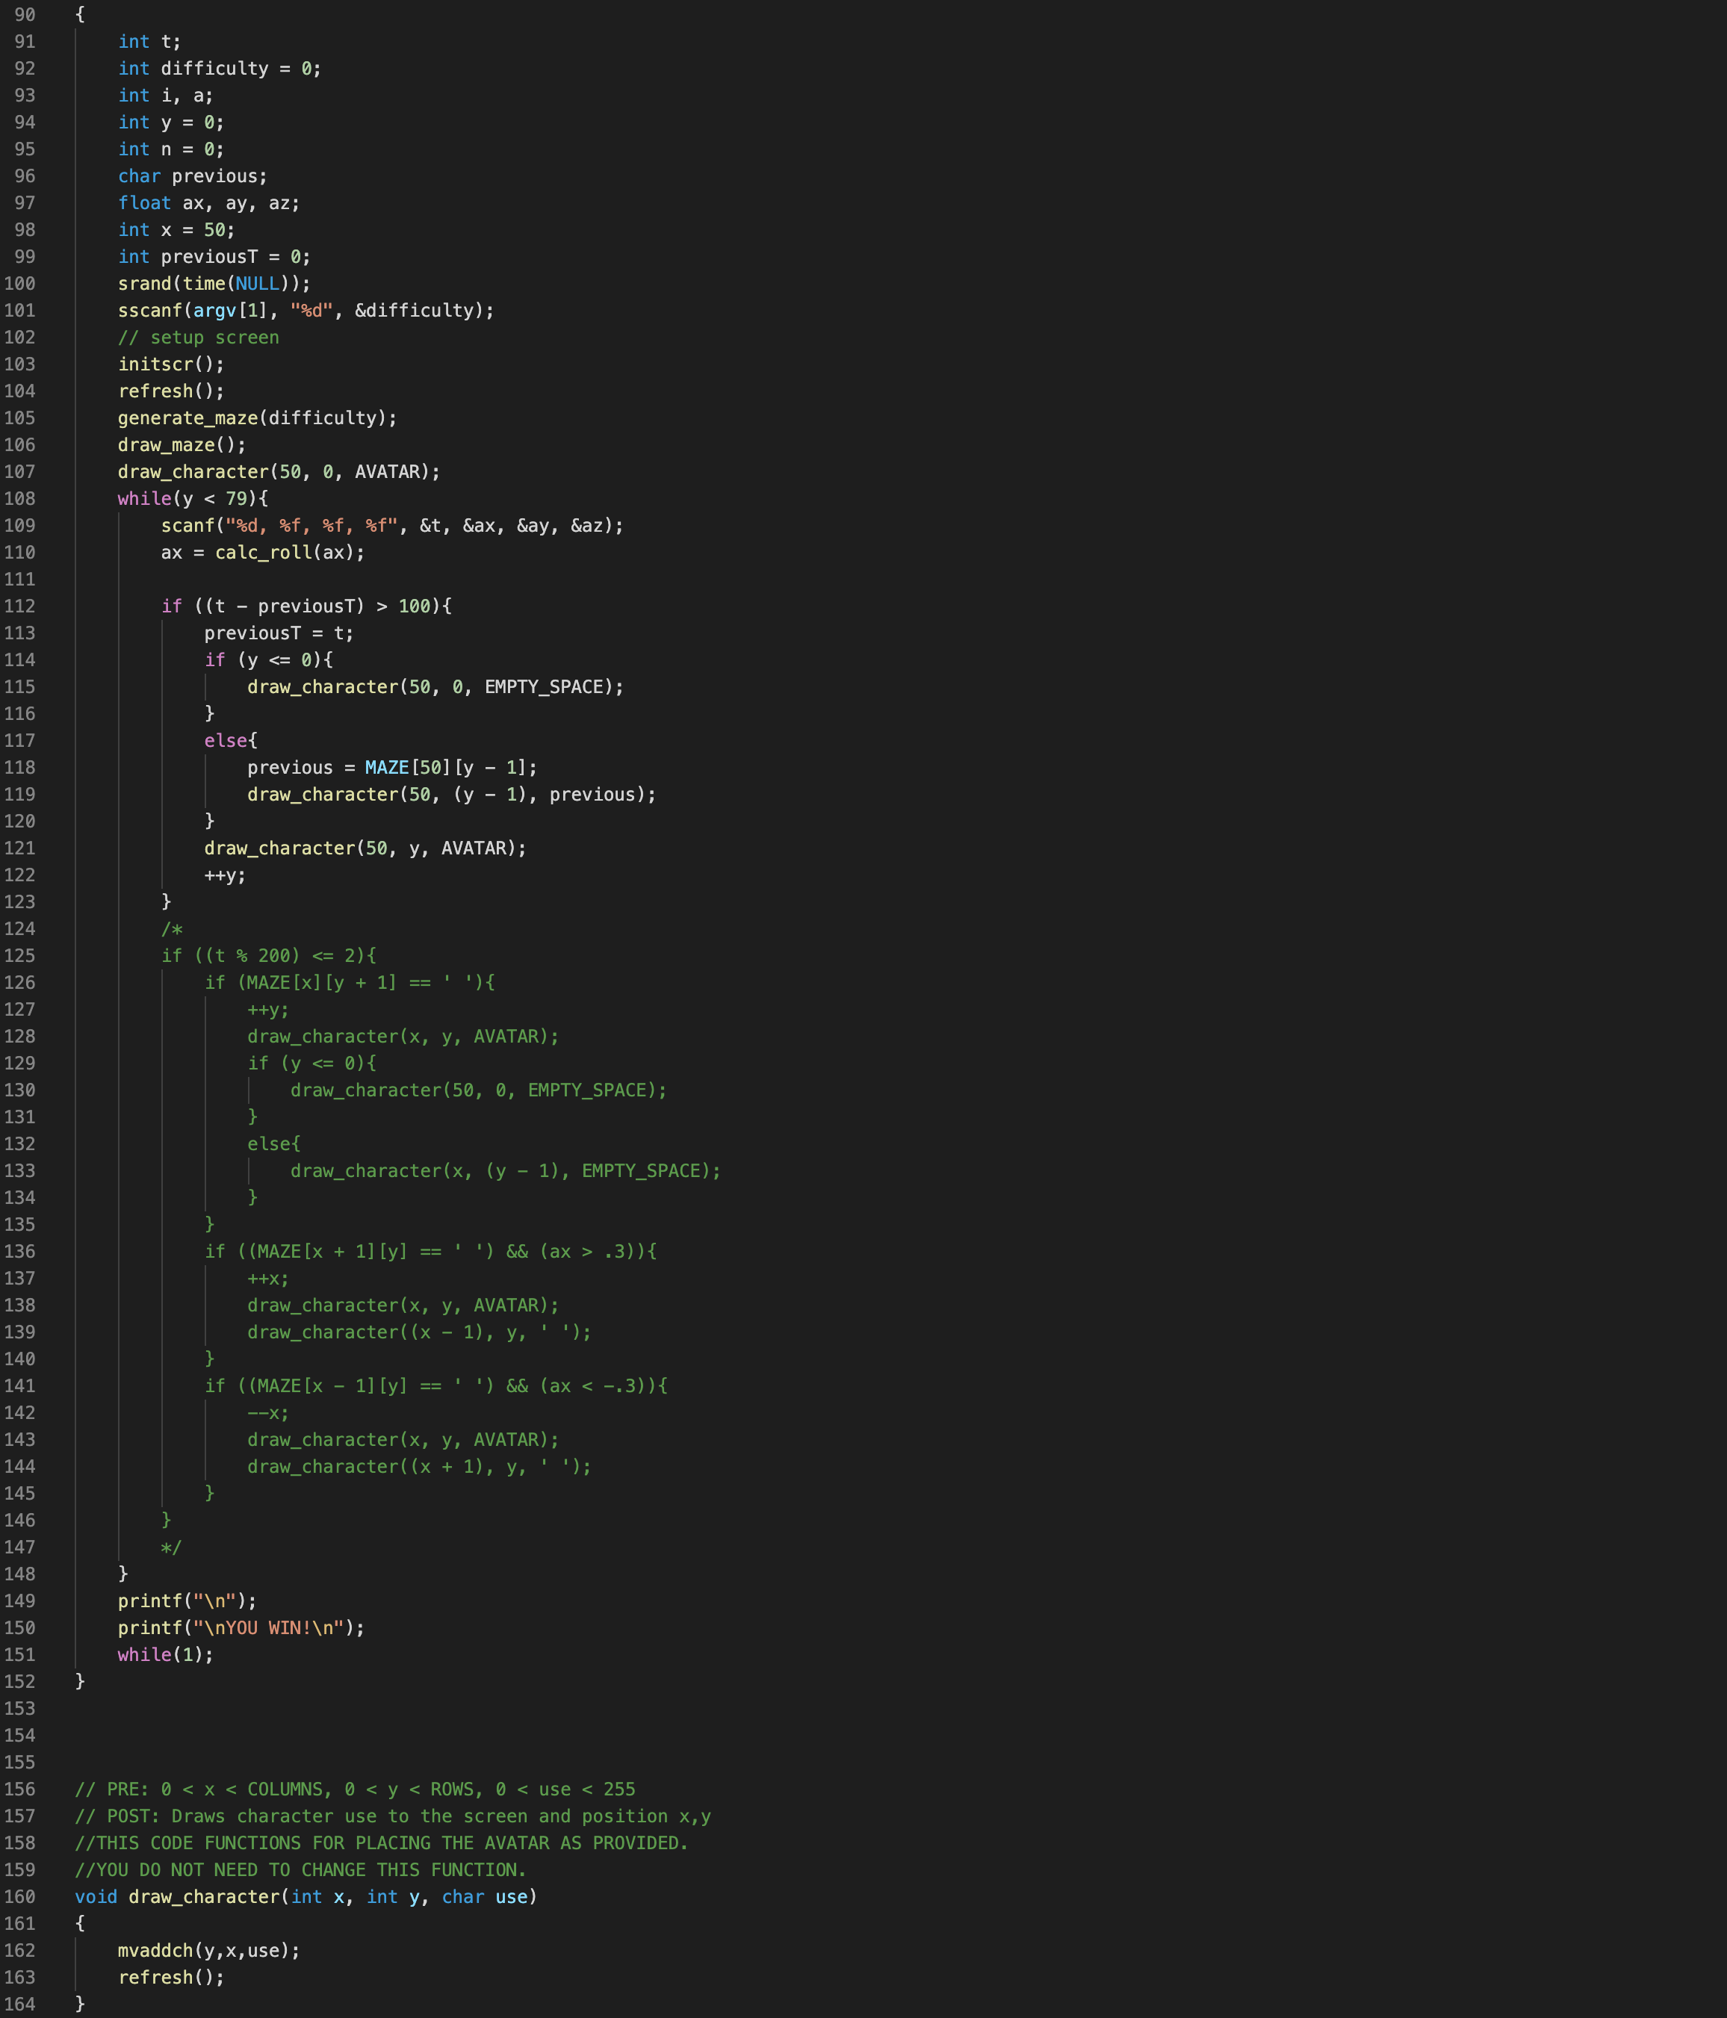Click 'ax = calc_roll(ax);' statement
This screenshot has width=1727, height=2018.
[x=263, y=553]
